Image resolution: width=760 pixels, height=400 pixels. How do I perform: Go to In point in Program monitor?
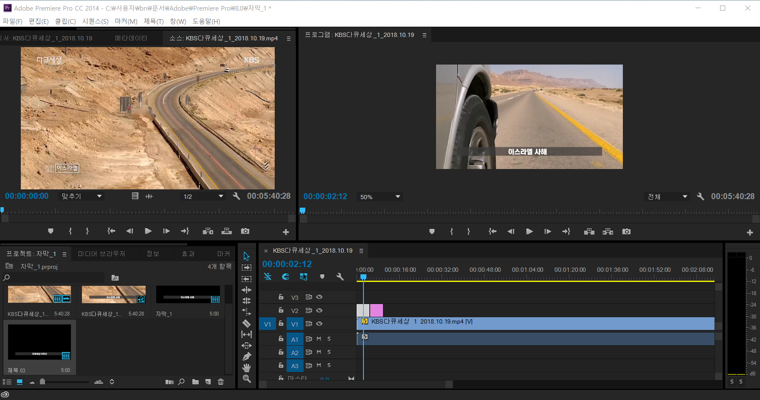coord(493,231)
